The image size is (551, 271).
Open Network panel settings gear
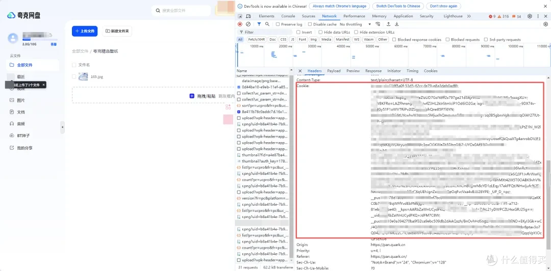[546, 24]
